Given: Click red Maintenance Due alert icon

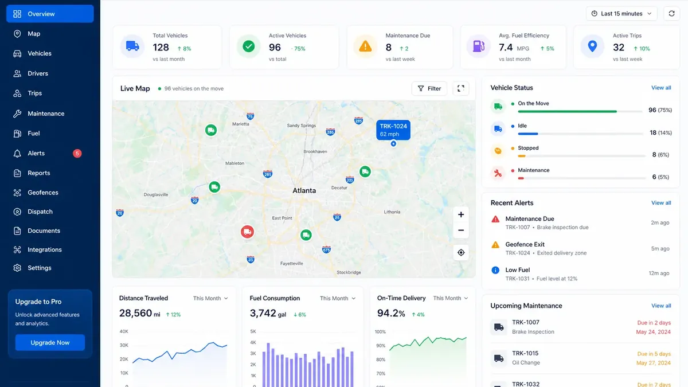Looking at the screenshot, I should tap(495, 219).
